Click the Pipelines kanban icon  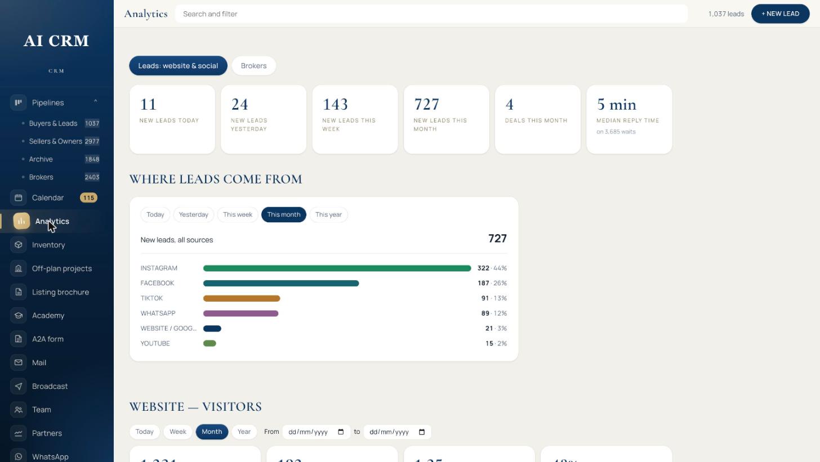pos(19,102)
